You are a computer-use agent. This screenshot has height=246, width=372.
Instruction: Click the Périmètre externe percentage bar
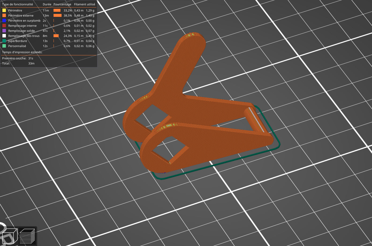[x=58, y=16]
